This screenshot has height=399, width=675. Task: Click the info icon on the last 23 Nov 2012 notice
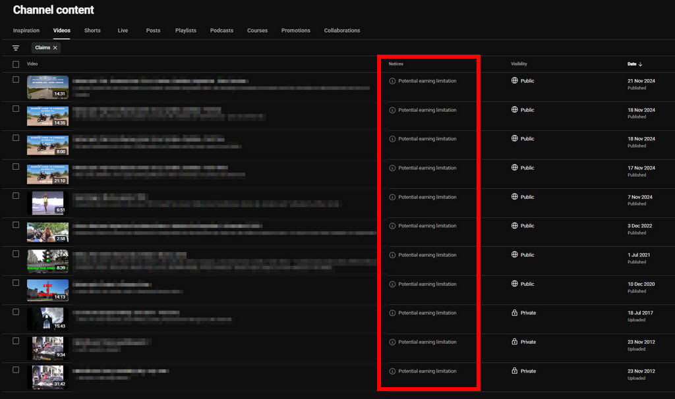tap(392, 371)
